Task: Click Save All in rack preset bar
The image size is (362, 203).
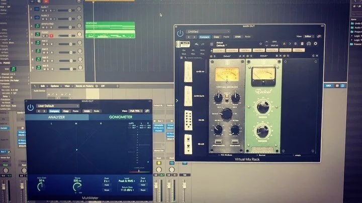Action: pyautogui.click(x=275, y=46)
